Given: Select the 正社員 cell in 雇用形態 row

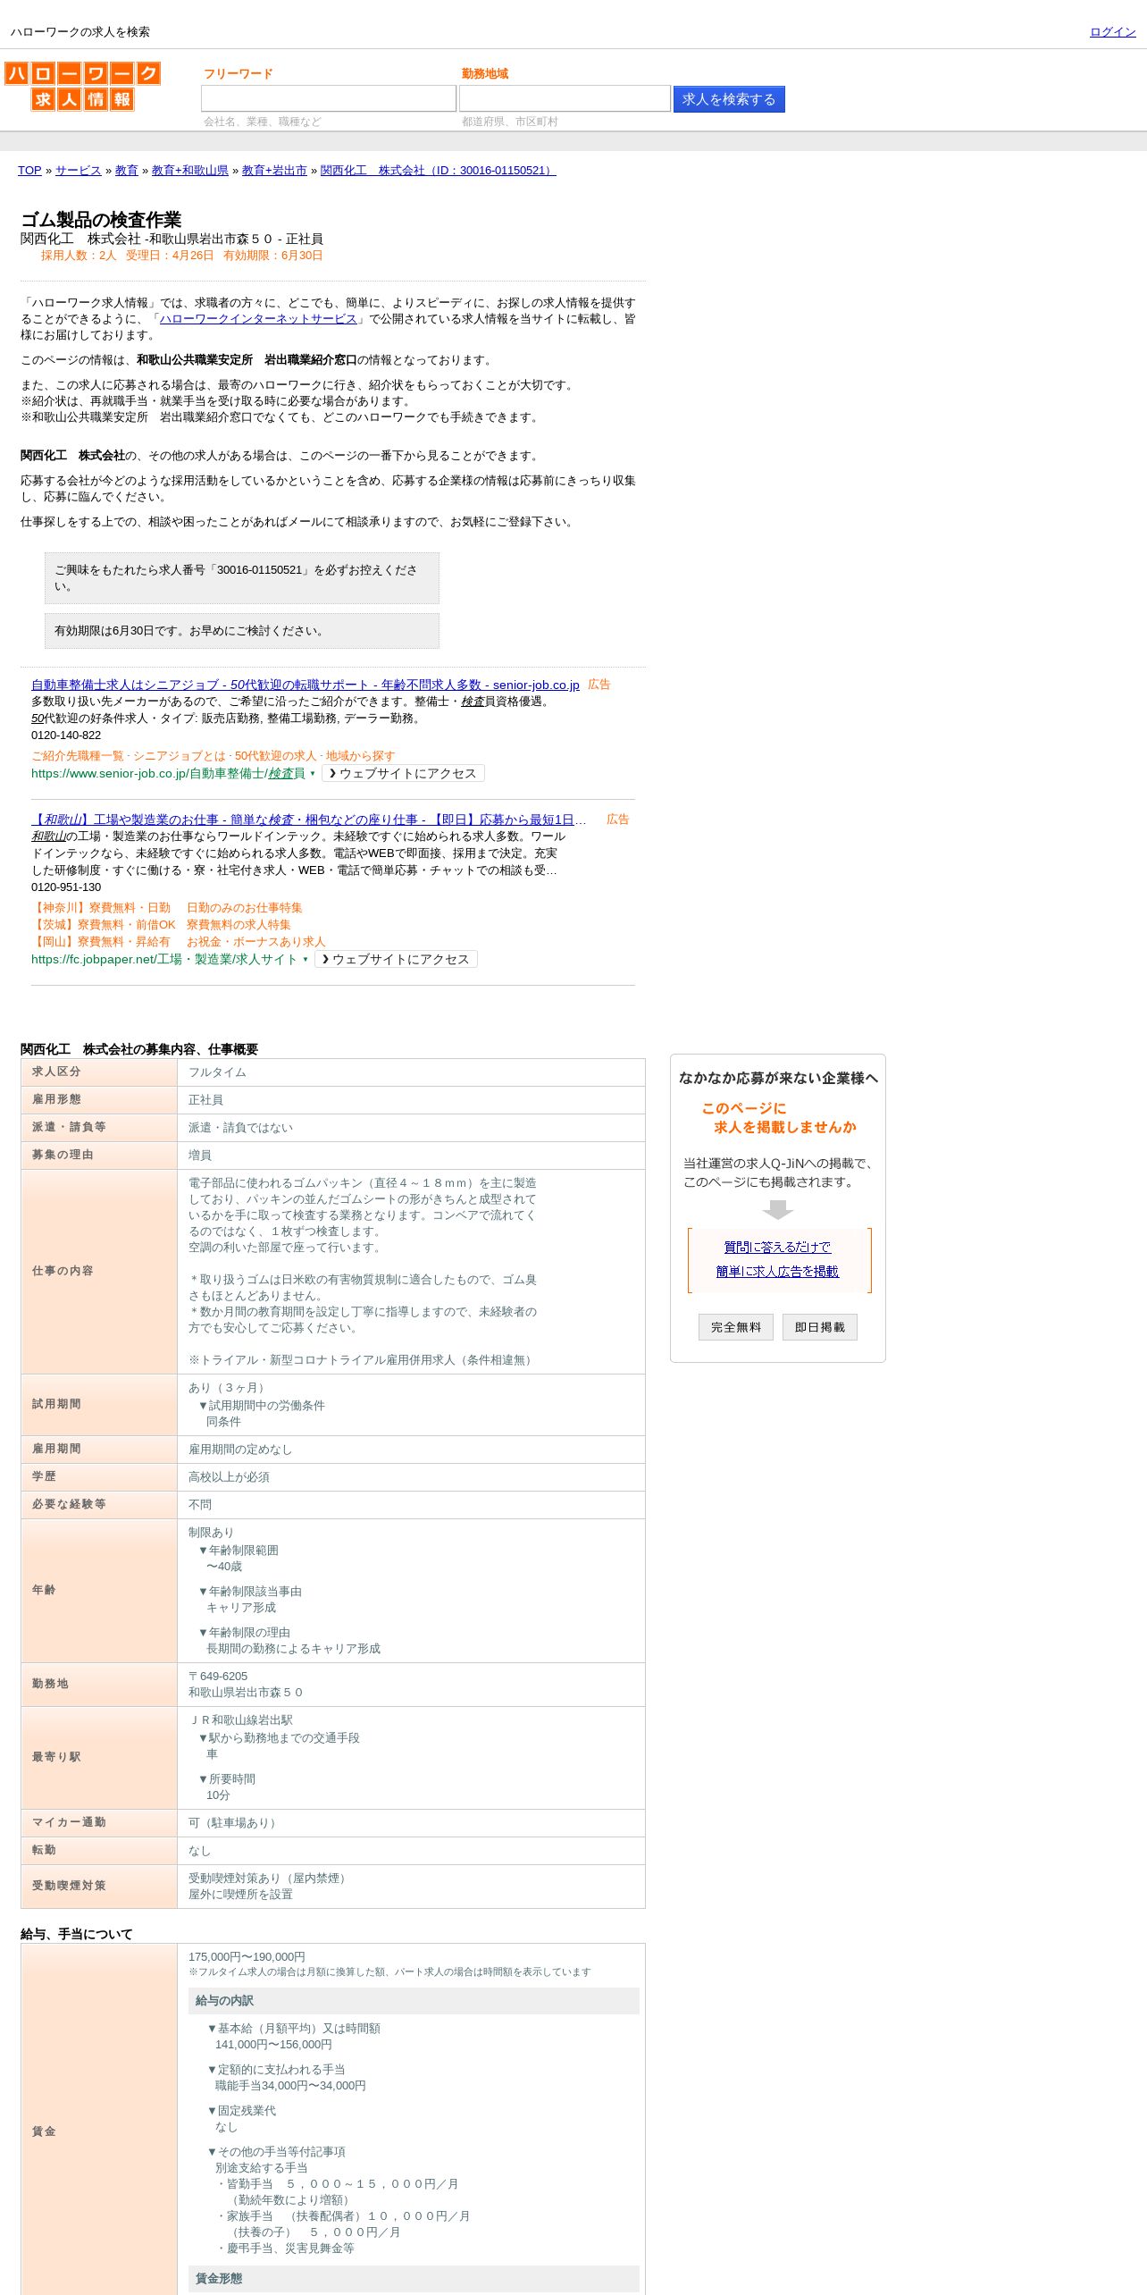Looking at the screenshot, I should (205, 1100).
